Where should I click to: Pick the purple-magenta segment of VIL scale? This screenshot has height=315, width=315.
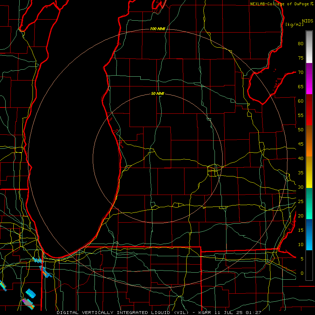point(309,78)
